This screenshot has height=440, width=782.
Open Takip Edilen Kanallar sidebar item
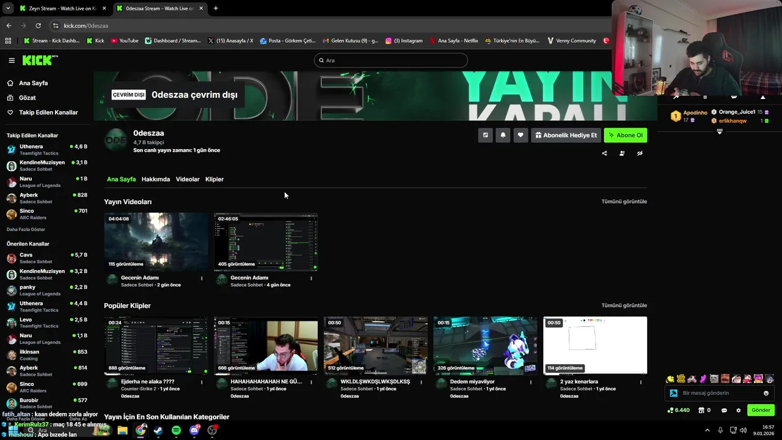(x=48, y=112)
